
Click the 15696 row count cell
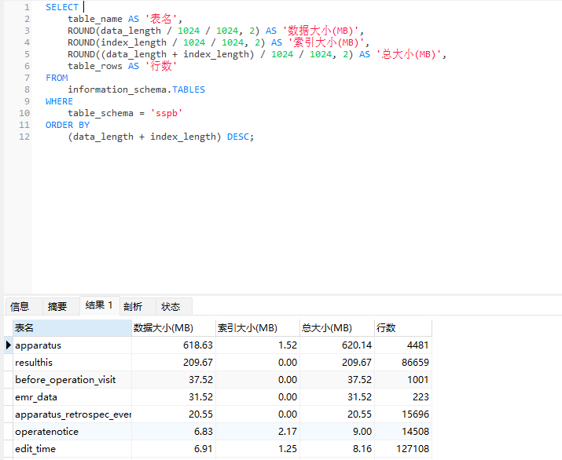click(403, 414)
